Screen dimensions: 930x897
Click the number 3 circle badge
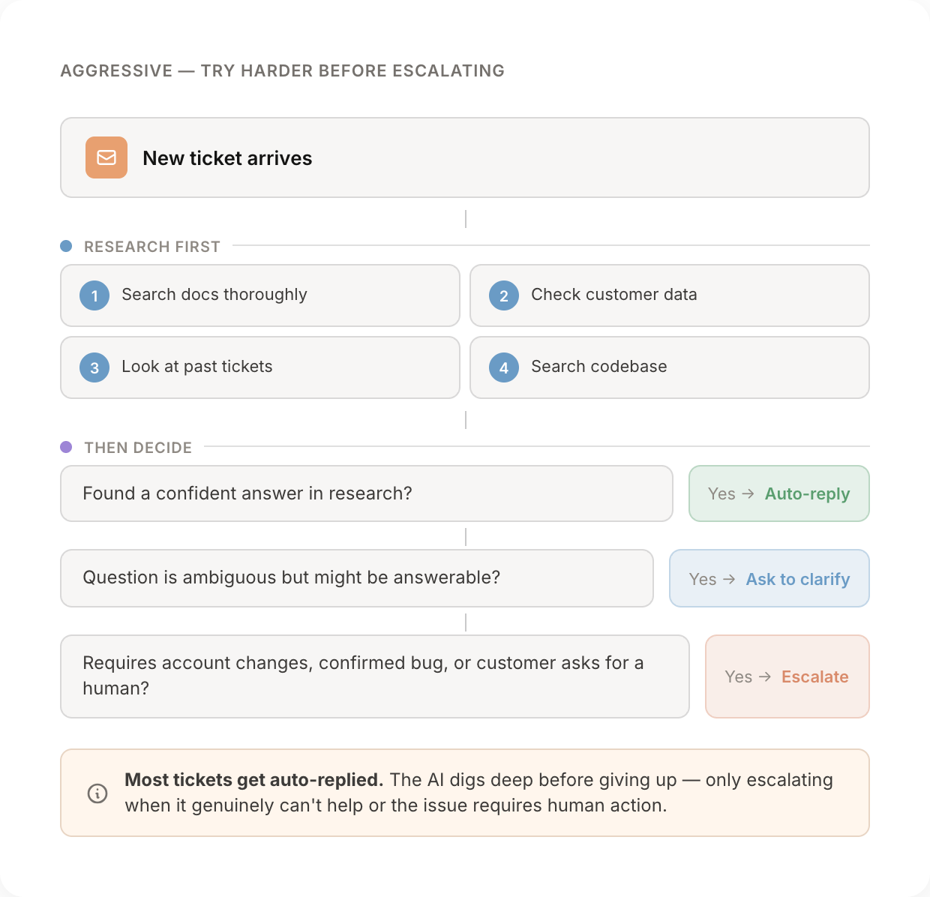pyautogui.click(x=94, y=367)
